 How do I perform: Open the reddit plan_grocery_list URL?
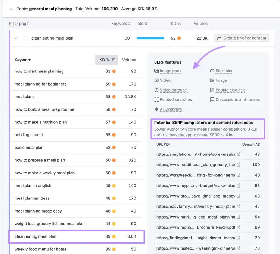click(x=196, y=165)
